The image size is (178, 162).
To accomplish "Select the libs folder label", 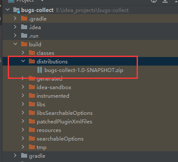I will coord(41,105).
